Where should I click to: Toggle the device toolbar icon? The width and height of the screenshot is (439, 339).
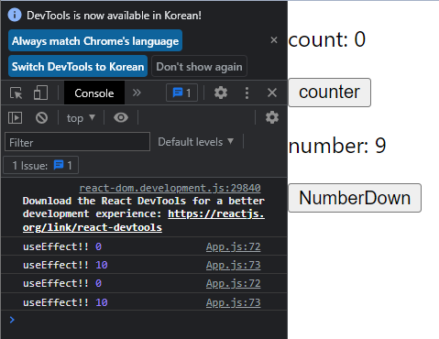(x=40, y=93)
